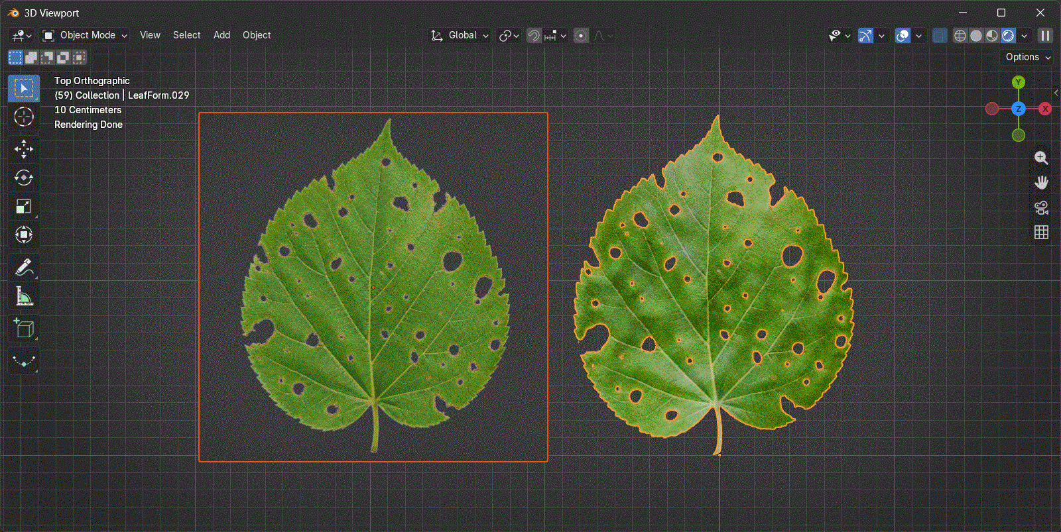The height and width of the screenshot is (532, 1061).
Task: Switch to Material Preview shading
Action: [x=992, y=36]
